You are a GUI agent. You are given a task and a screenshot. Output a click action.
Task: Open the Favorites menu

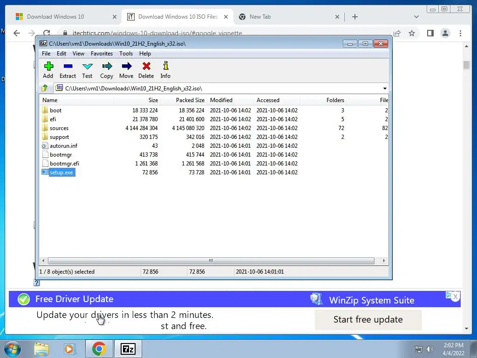click(x=102, y=54)
